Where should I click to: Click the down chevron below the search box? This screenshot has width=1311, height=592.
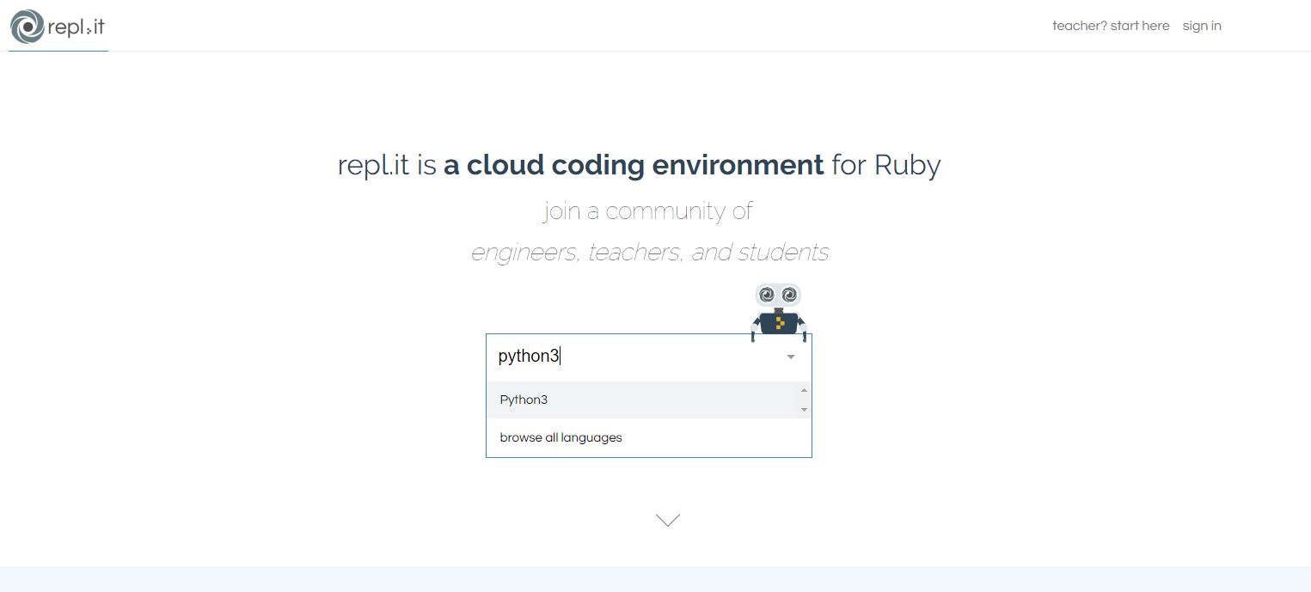668,520
